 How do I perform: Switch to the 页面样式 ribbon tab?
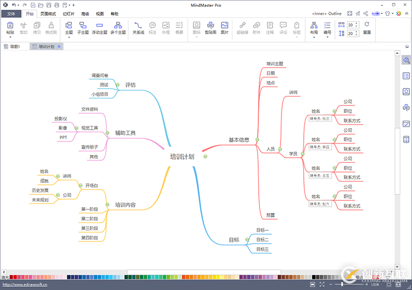point(48,14)
